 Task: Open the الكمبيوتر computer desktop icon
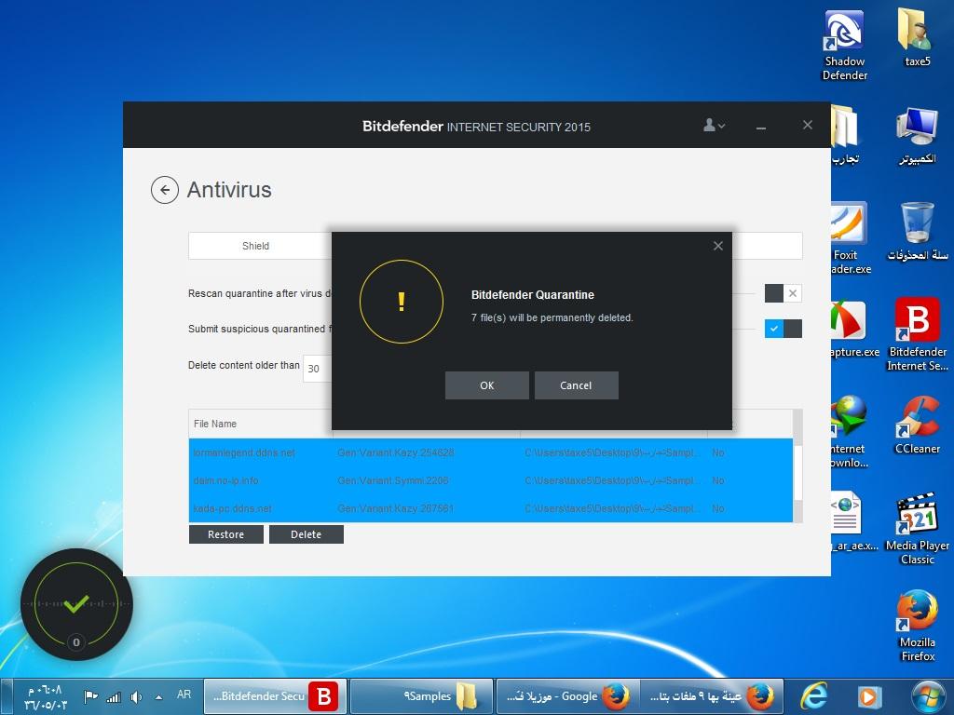pyautogui.click(x=917, y=136)
